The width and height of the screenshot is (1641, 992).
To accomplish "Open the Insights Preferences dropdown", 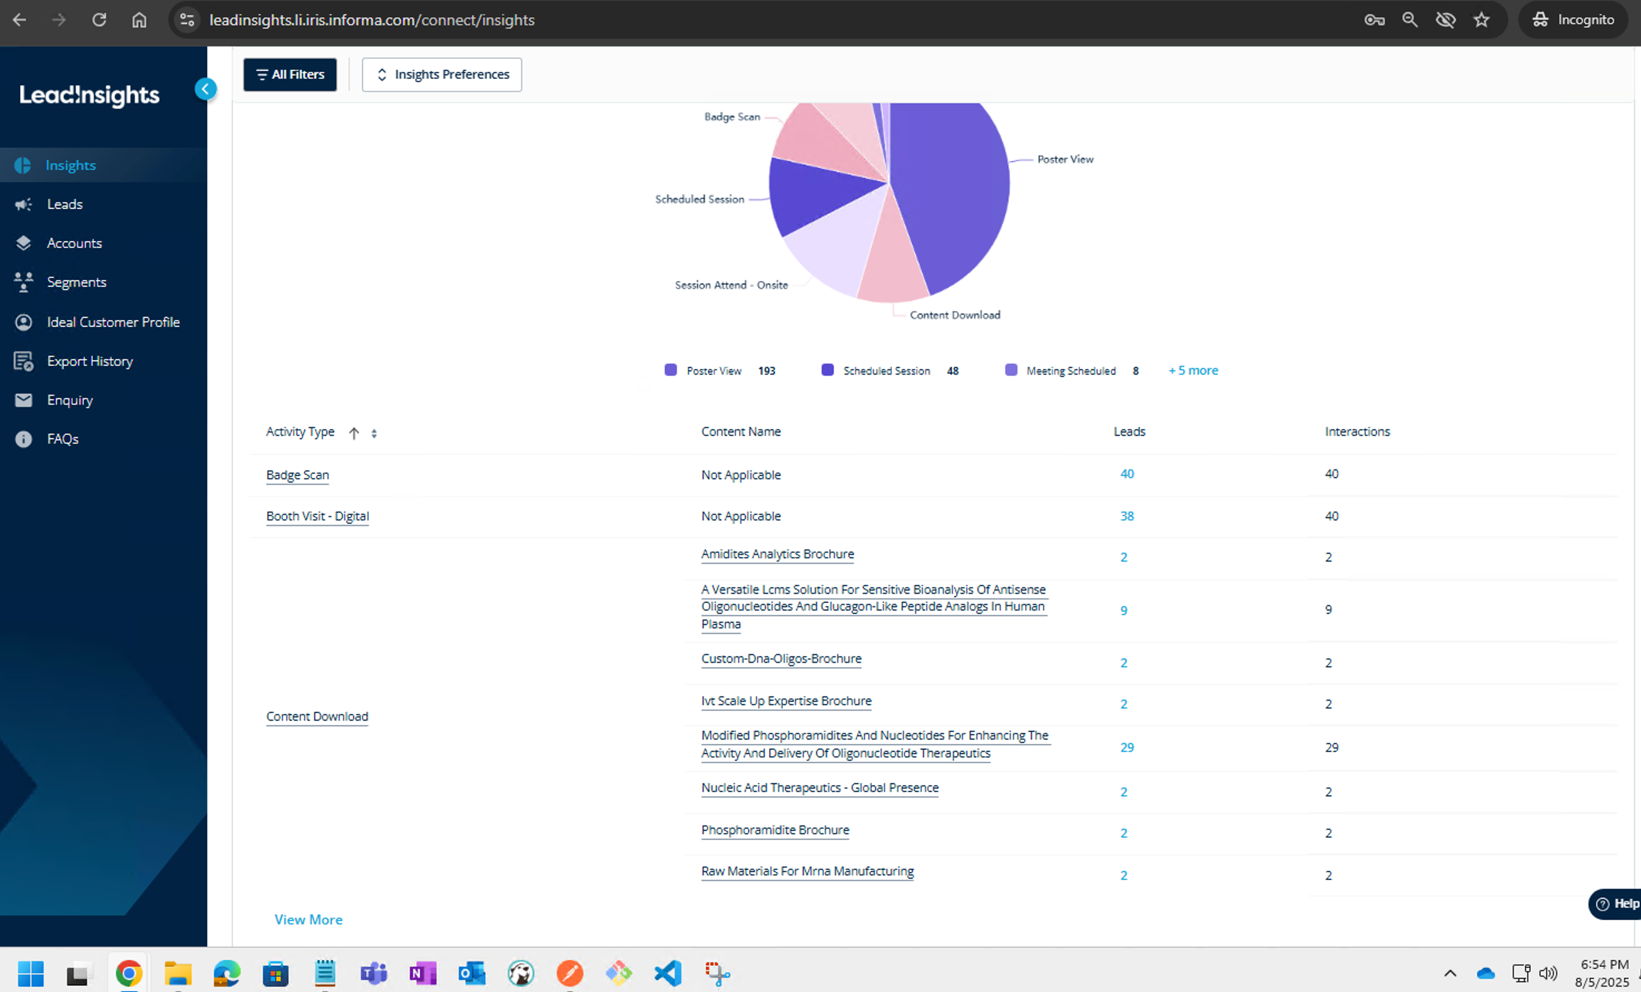I will (x=441, y=75).
